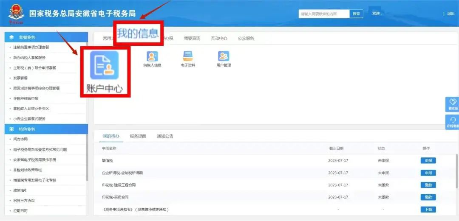Click the 企业所得税-应纳税所得额 item name

coord(122,173)
